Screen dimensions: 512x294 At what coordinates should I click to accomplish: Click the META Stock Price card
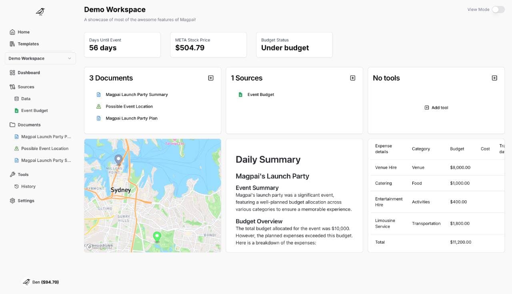[x=208, y=45]
